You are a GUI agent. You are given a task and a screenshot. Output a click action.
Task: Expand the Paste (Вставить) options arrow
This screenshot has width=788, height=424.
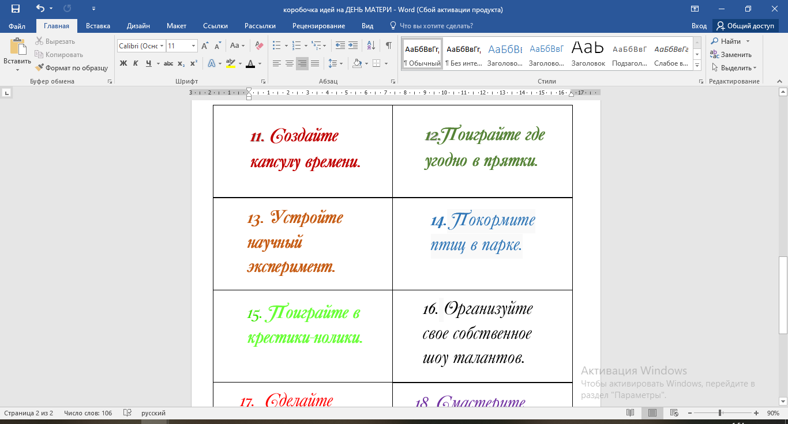point(17,70)
